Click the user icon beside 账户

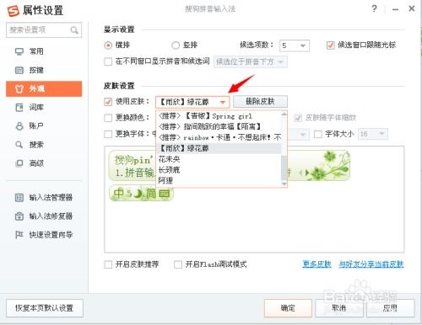click(x=19, y=126)
